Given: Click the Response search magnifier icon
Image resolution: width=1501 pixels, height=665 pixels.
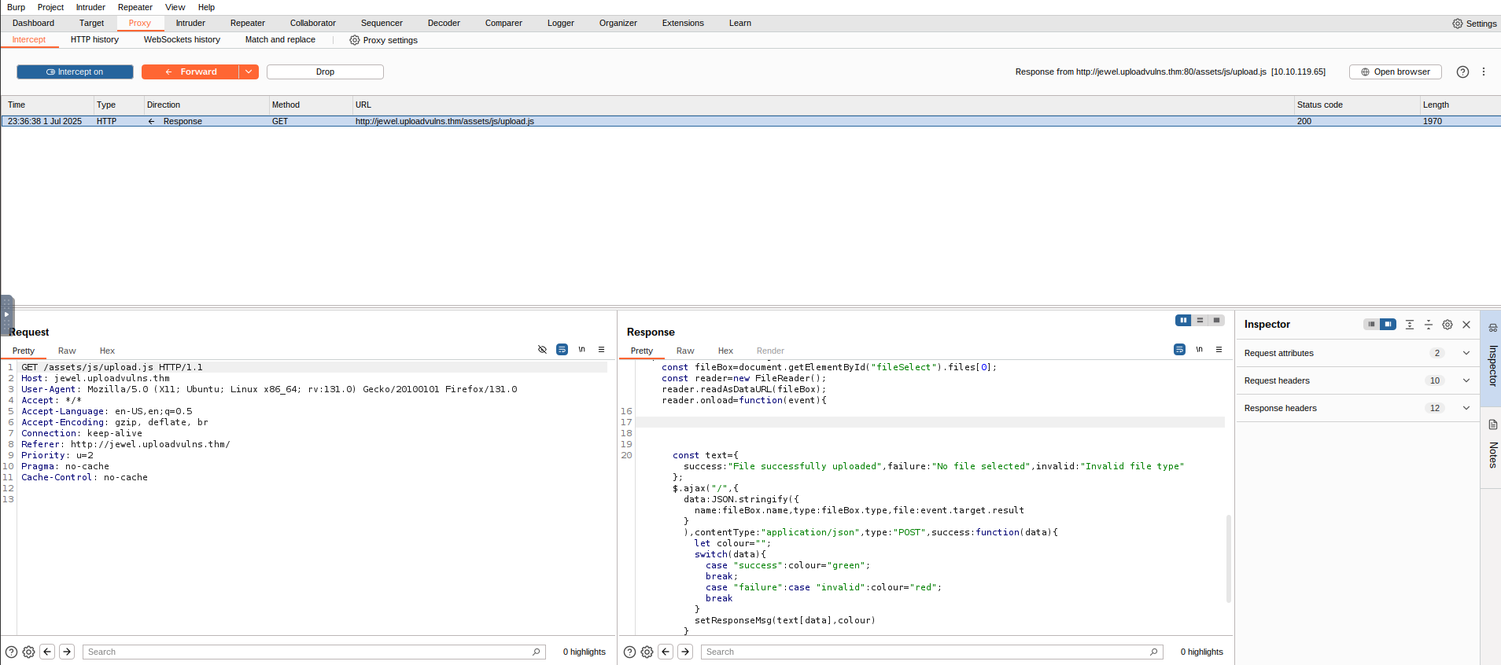Looking at the screenshot, I should tap(1153, 652).
